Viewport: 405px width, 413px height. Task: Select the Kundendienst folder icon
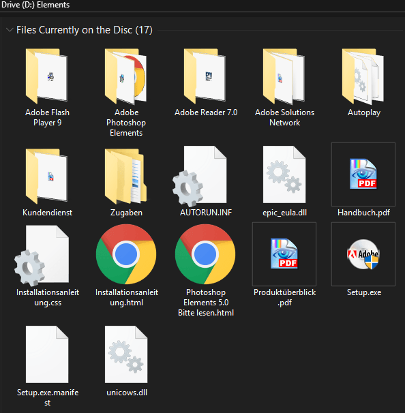[x=47, y=176]
